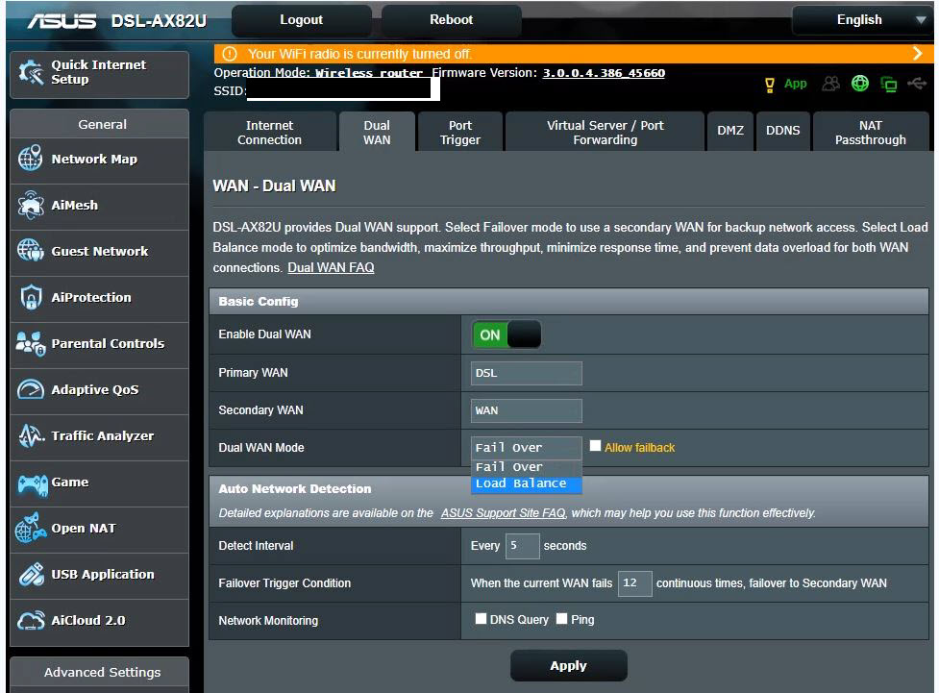Open the NAT Passthrough tab
This screenshot has width=939, height=693.
click(x=870, y=132)
